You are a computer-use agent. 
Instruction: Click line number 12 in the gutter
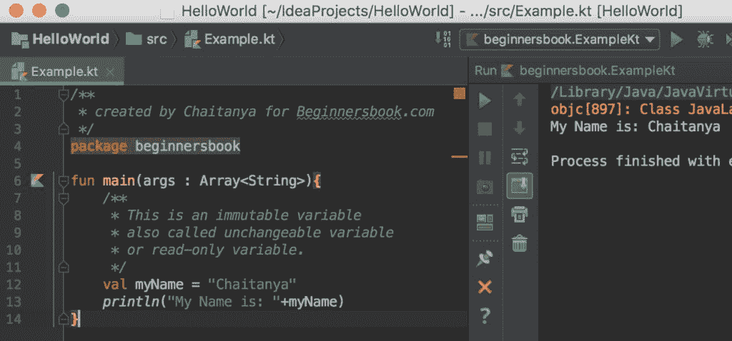[x=14, y=285]
